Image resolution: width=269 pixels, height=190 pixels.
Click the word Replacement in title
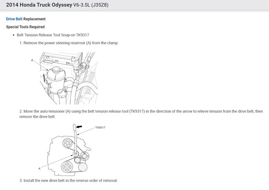tap(34, 19)
